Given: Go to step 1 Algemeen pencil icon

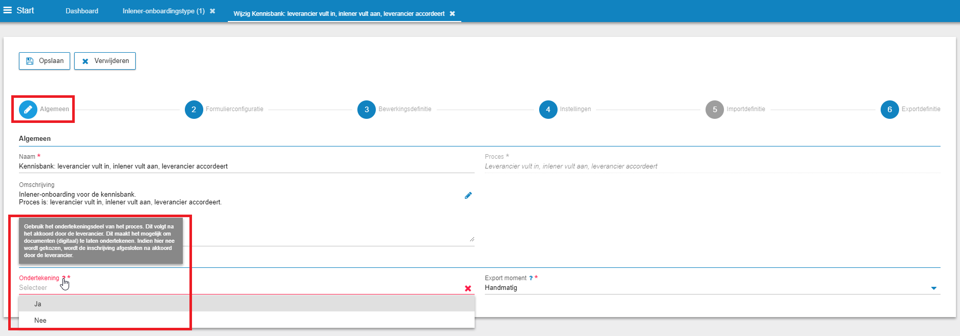Looking at the screenshot, I should 28,109.
